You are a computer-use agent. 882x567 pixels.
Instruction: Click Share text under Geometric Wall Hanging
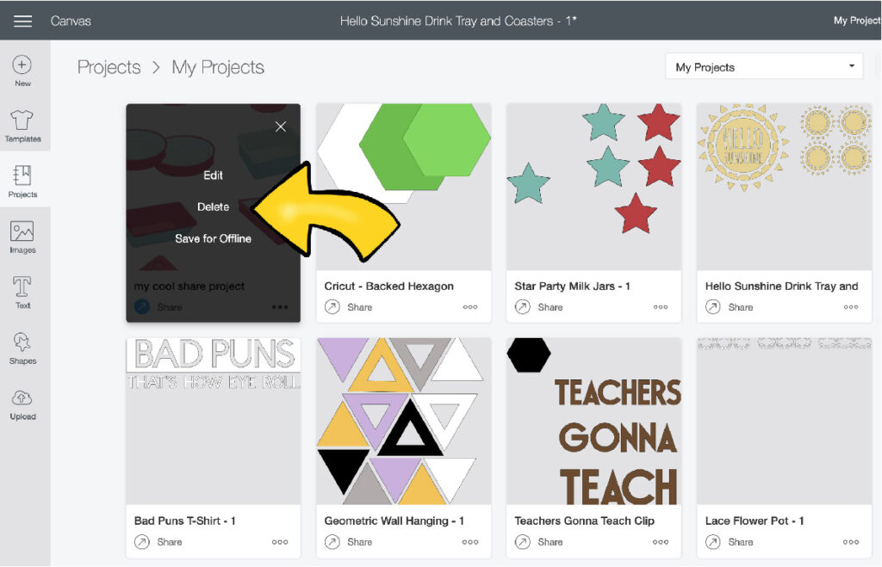(x=359, y=542)
